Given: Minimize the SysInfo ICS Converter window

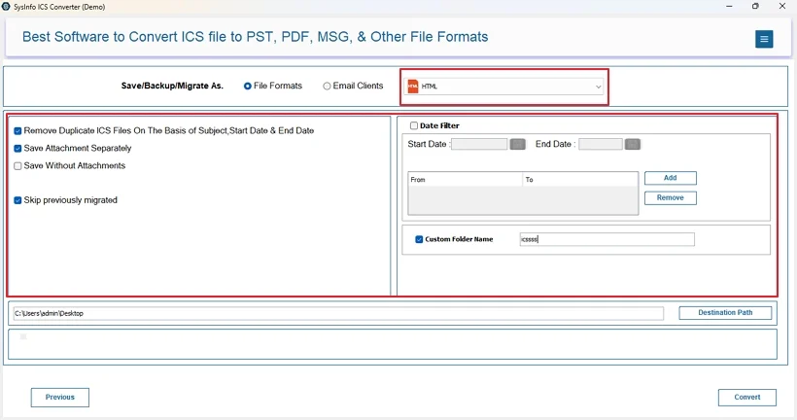Looking at the screenshot, I should pyautogui.click(x=729, y=6).
